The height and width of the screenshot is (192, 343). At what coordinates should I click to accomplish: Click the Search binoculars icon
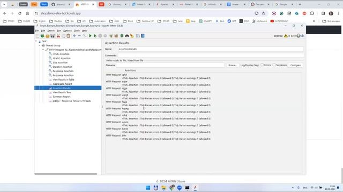(x=127, y=36)
